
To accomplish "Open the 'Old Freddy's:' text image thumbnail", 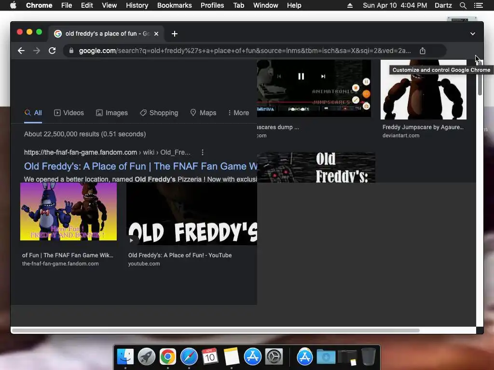I will (316, 167).
